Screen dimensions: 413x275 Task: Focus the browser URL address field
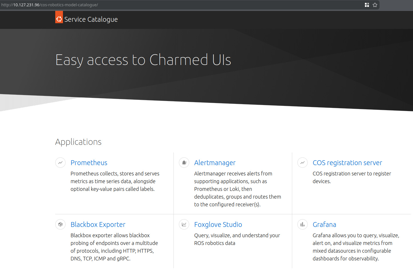(172, 5)
